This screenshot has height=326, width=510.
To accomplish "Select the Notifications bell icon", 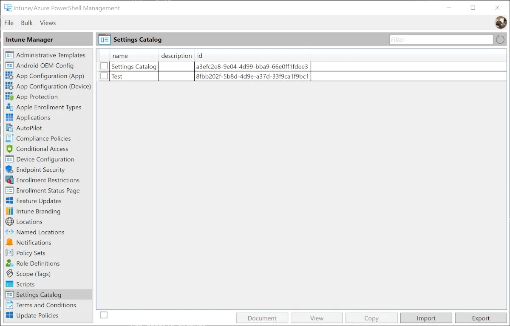I will tap(9, 242).
